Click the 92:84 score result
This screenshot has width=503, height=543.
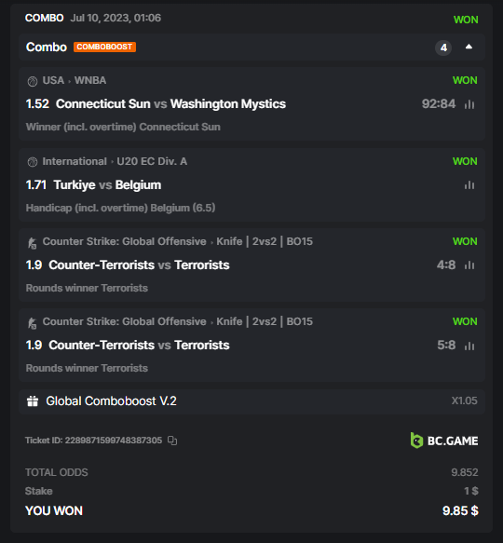(x=438, y=104)
